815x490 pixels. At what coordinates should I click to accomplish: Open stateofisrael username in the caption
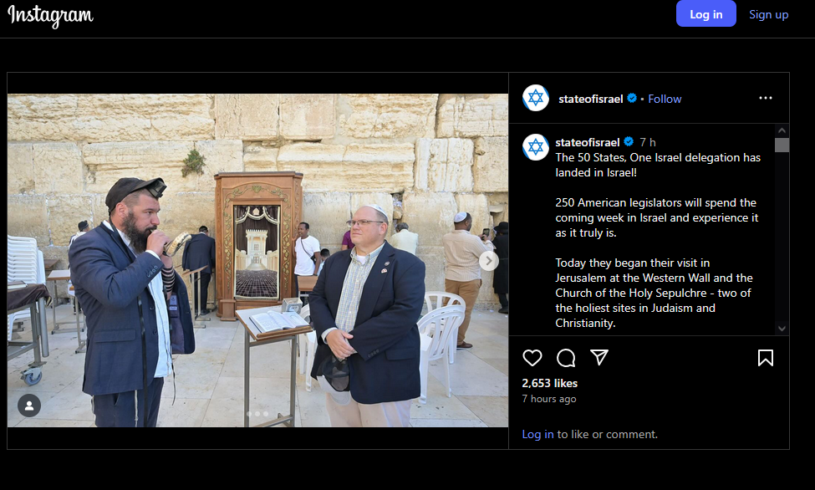coord(588,142)
